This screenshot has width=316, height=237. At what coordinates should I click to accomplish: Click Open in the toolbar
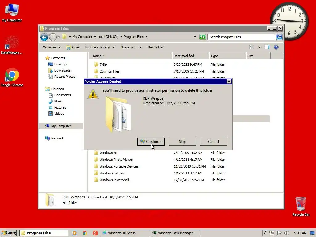click(x=73, y=47)
